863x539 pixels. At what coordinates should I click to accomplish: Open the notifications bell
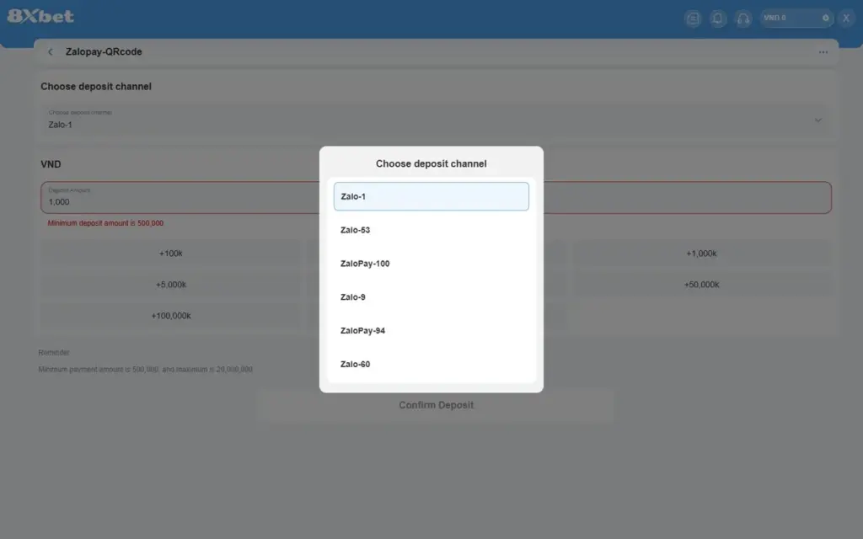[x=718, y=19]
